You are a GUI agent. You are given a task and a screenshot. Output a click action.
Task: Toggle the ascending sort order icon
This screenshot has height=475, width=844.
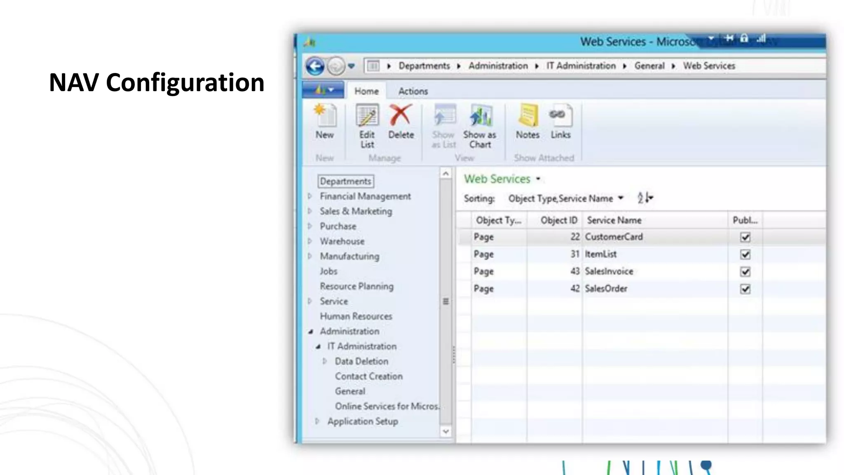click(645, 198)
